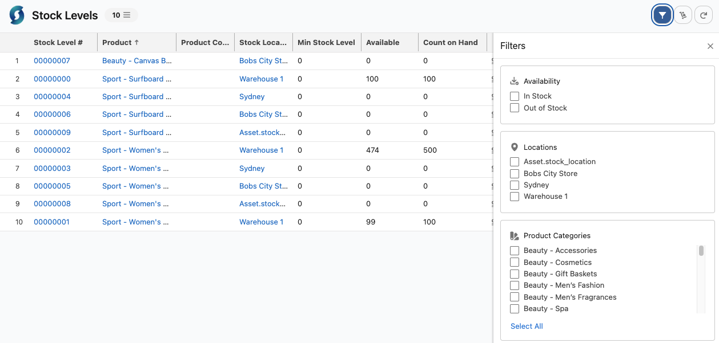Click the Count on Hand value 500

pos(430,150)
